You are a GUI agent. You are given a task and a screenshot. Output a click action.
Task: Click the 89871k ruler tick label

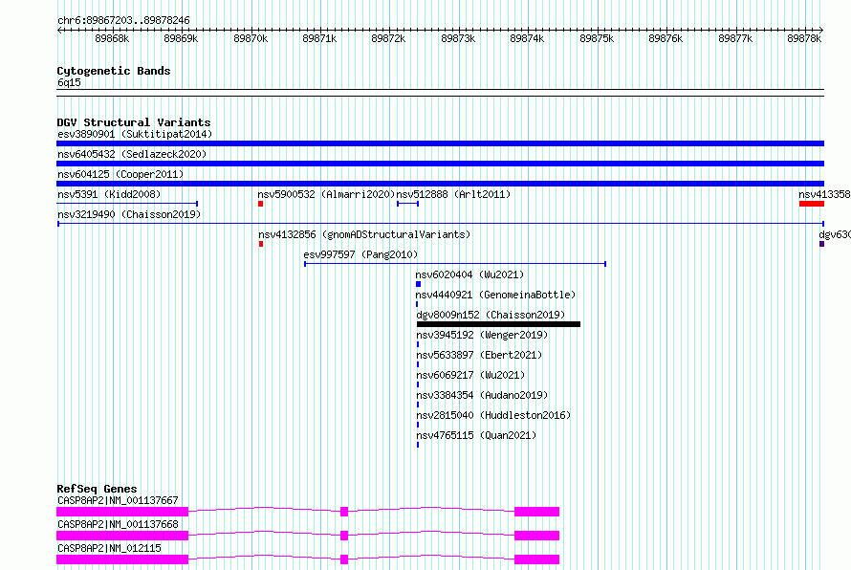pos(319,38)
